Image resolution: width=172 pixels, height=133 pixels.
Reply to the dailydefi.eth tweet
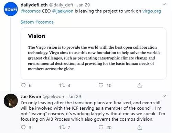coord(23,85)
